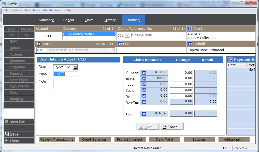Click the Total balance lookup icon
The width and height of the screenshot is (259, 152).
144,114
